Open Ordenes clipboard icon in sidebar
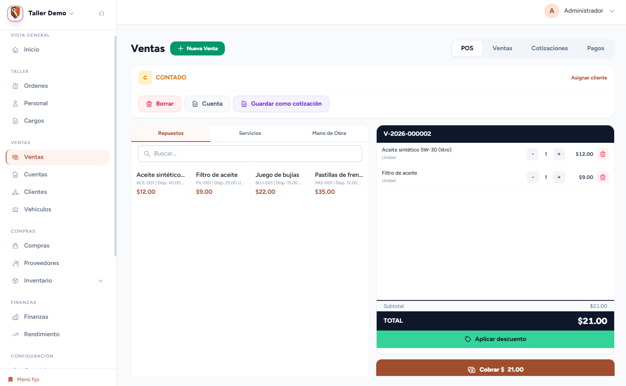 pos(15,86)
